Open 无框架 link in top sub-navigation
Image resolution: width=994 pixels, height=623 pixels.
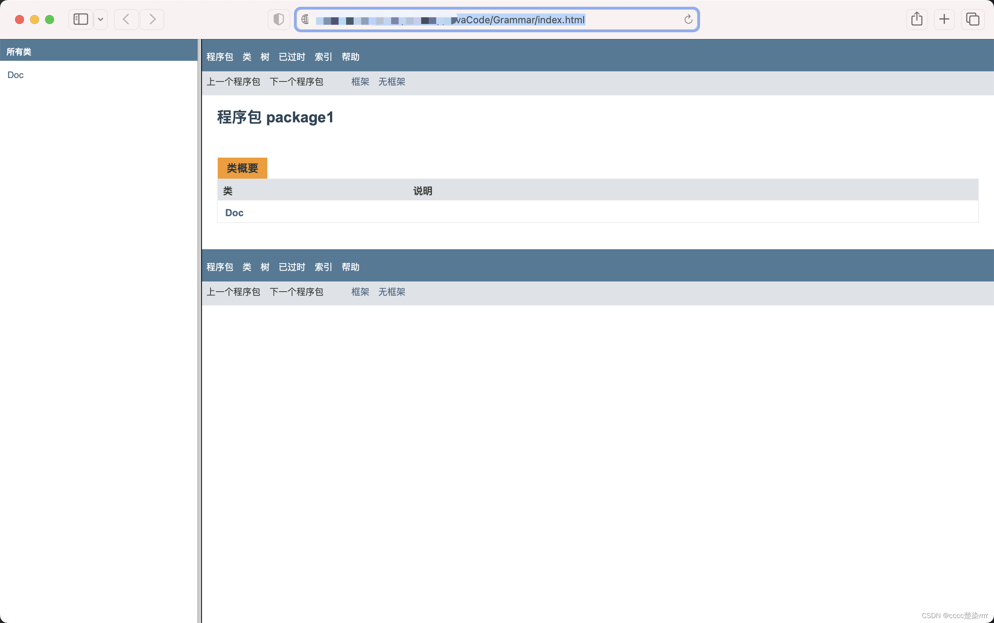click(392, 81)
